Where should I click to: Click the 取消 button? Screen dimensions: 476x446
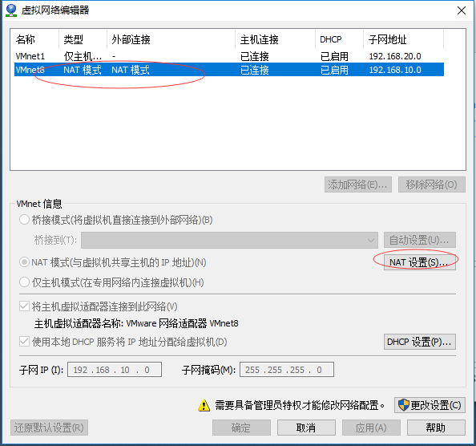point(306,428)
